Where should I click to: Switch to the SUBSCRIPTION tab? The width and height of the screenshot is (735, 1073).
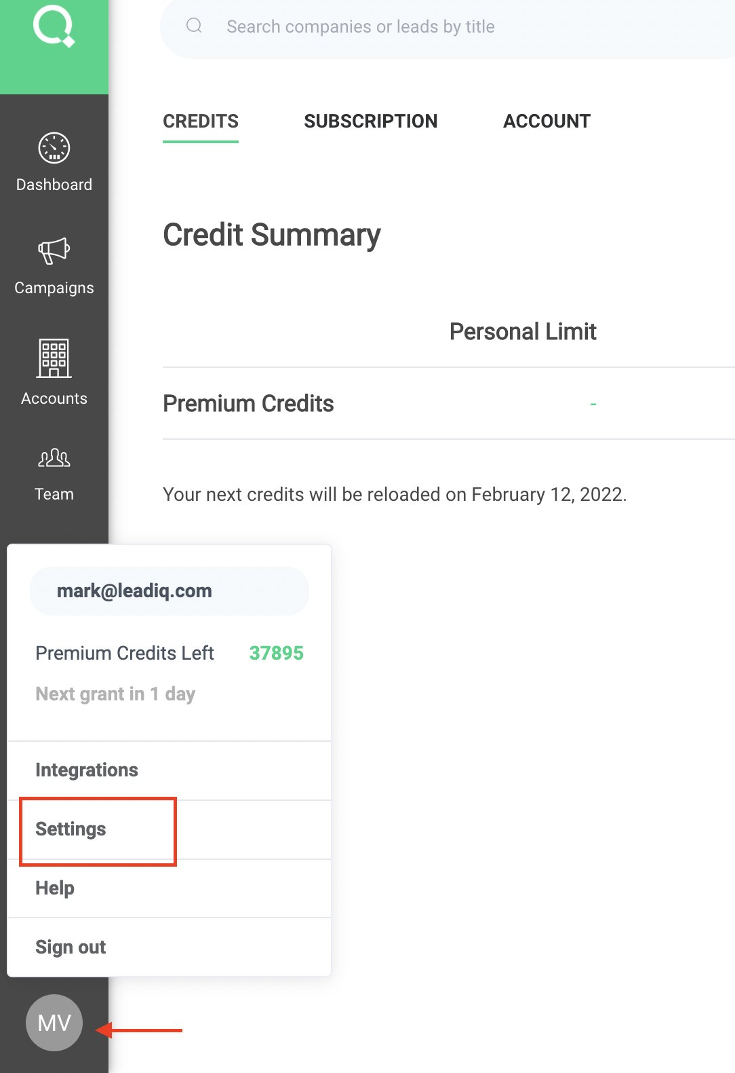click(370, 121)
